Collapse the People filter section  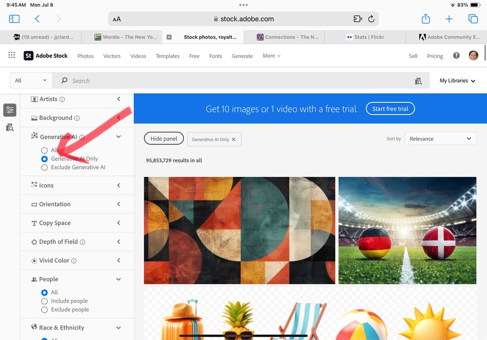pos(118,279)
